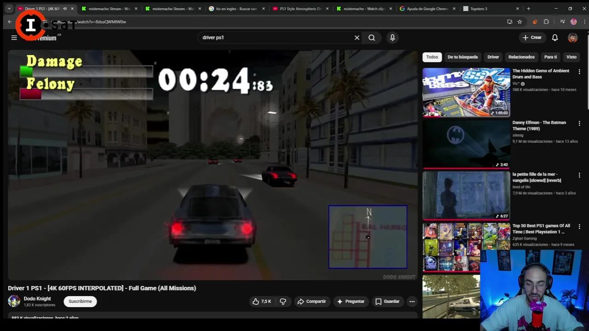
Task: Open options menu for Hidden Gems of Ambient video
Action: click(579, 72)
